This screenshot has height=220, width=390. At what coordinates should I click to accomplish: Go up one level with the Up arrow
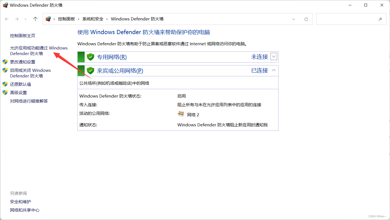coord(35,19)
